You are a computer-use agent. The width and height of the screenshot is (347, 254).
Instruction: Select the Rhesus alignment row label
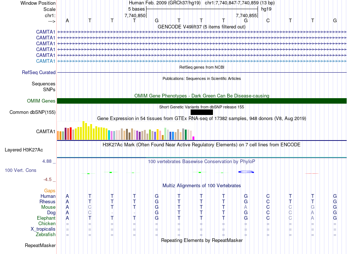(47, 201)
